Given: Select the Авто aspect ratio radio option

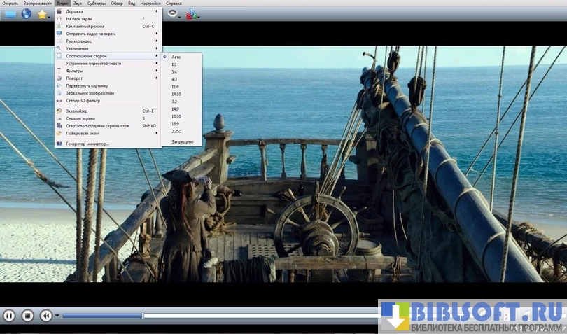Looking at the screenshot, I should pyautogui.click(x=176, y=57).
